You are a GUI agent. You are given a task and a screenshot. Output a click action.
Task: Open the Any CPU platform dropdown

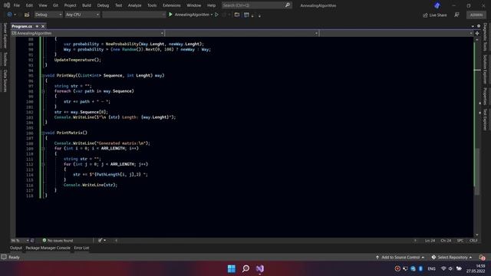click(x=82, y=15)
